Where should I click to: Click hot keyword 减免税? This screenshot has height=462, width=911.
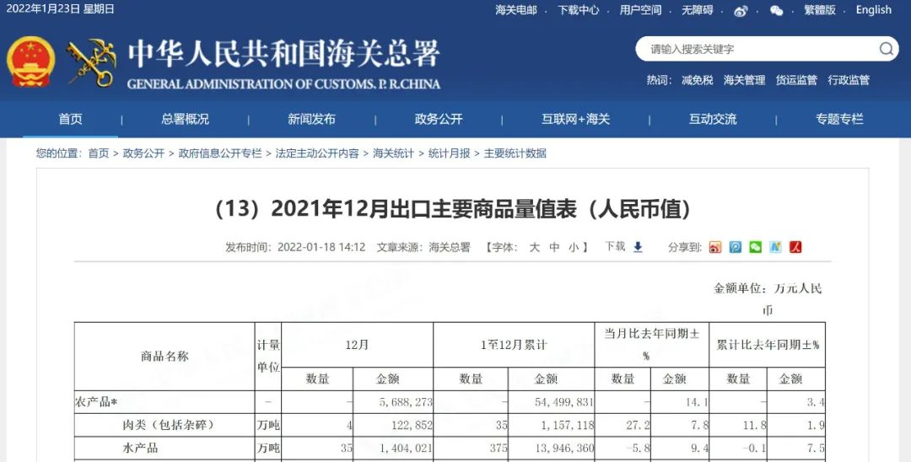tap(697, 80)
